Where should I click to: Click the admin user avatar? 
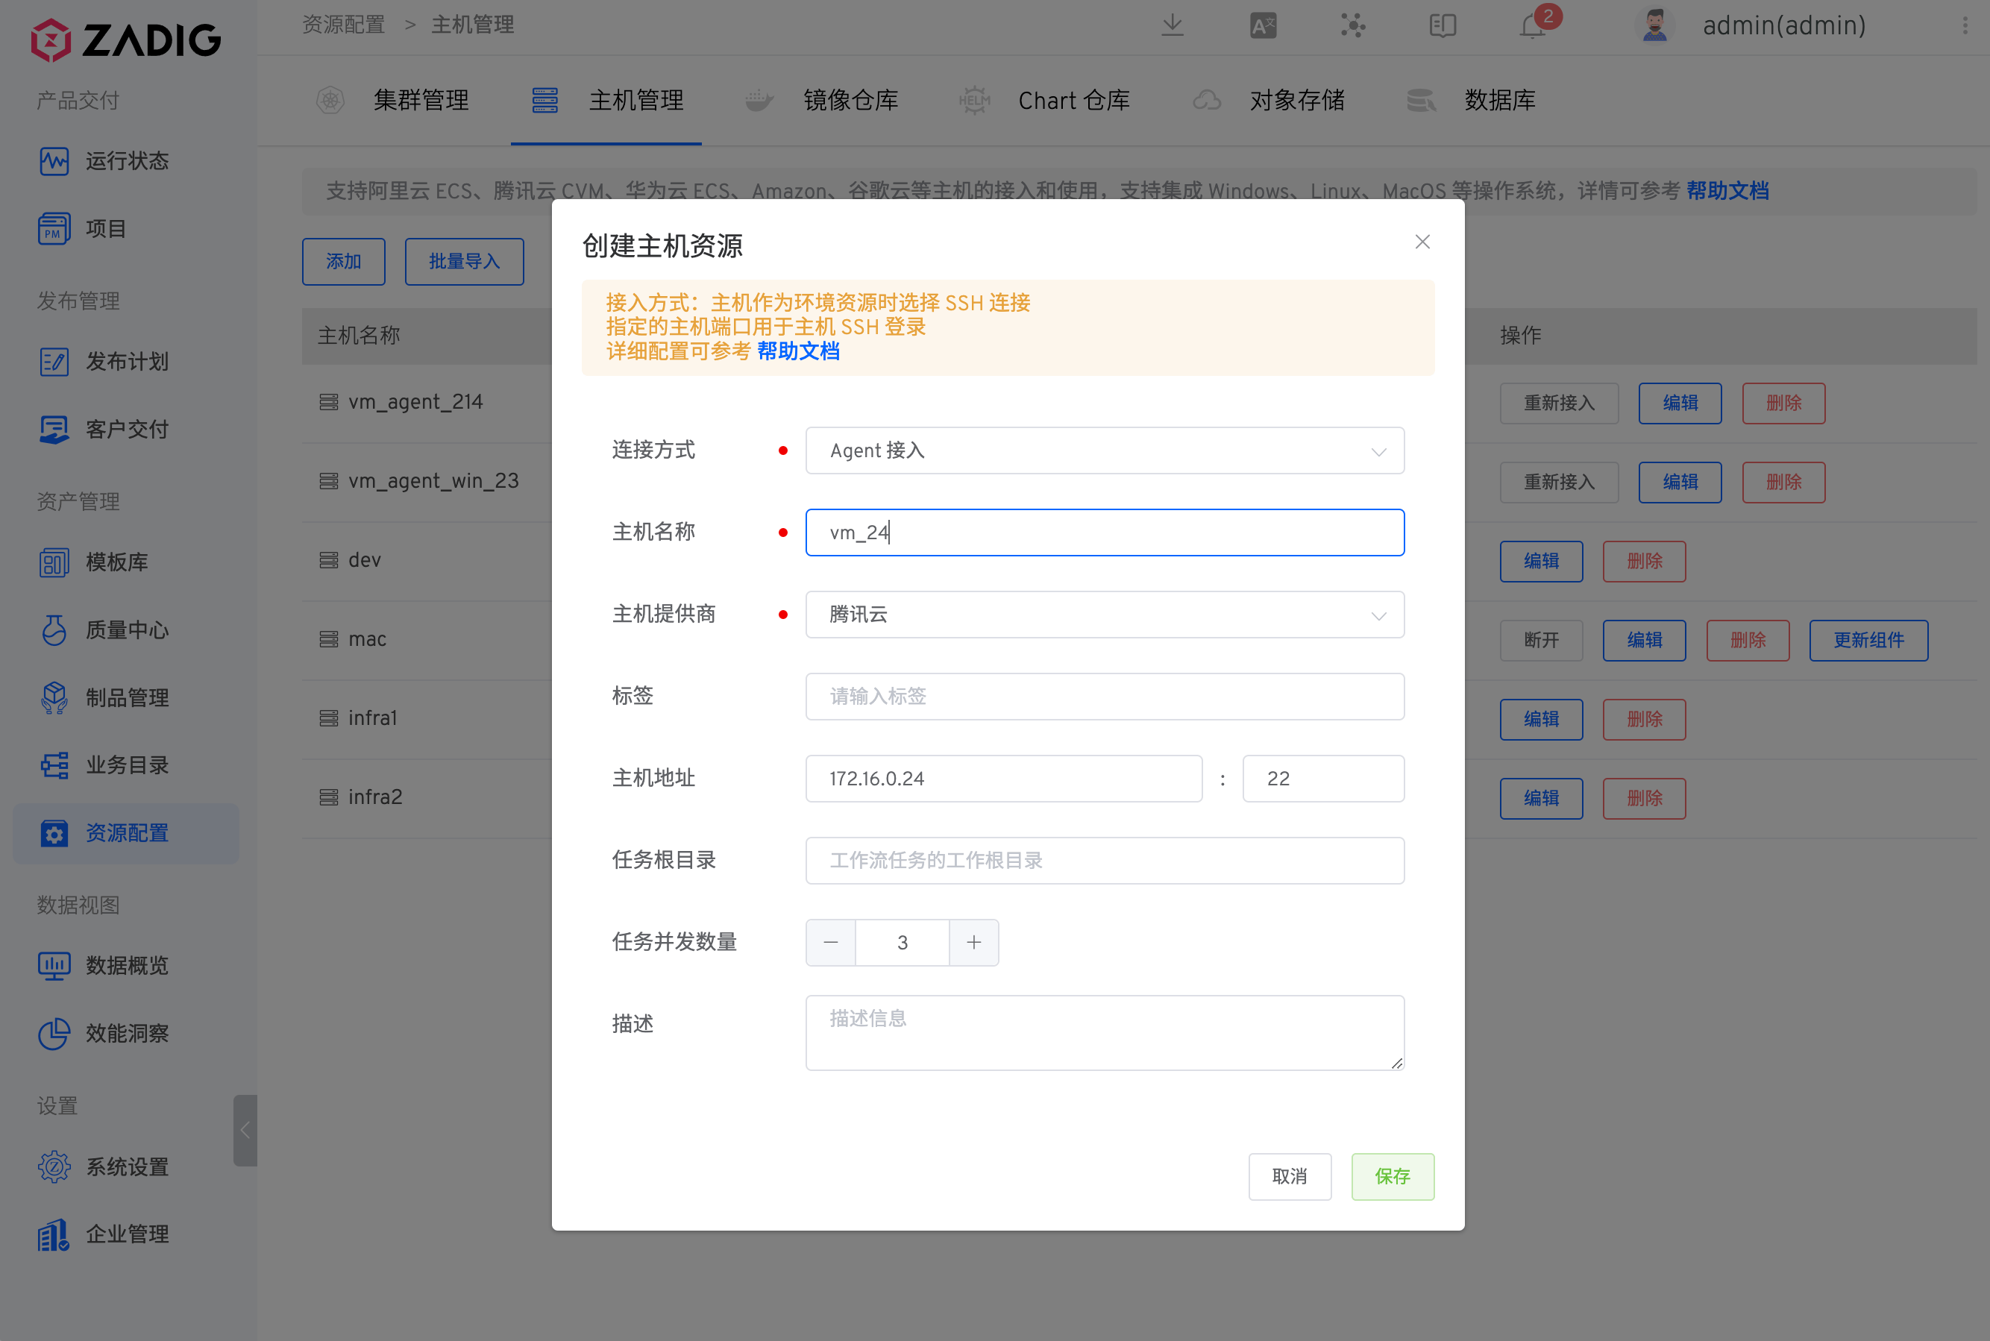pos(1655,25)
